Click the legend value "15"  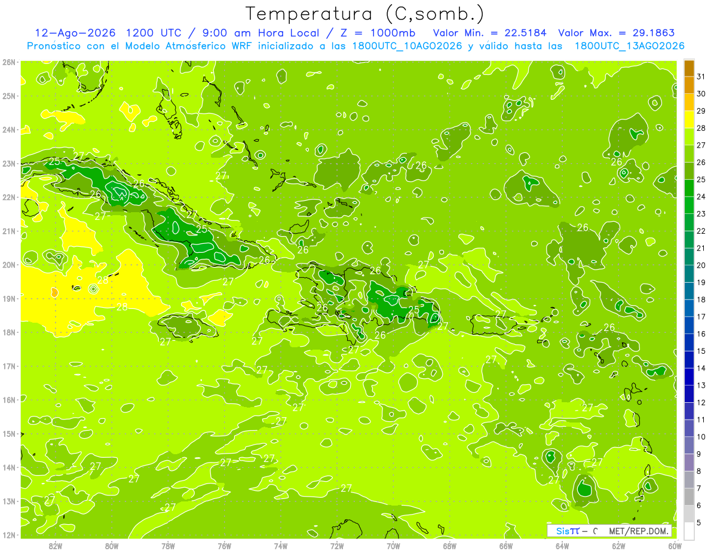click(701, 351)
